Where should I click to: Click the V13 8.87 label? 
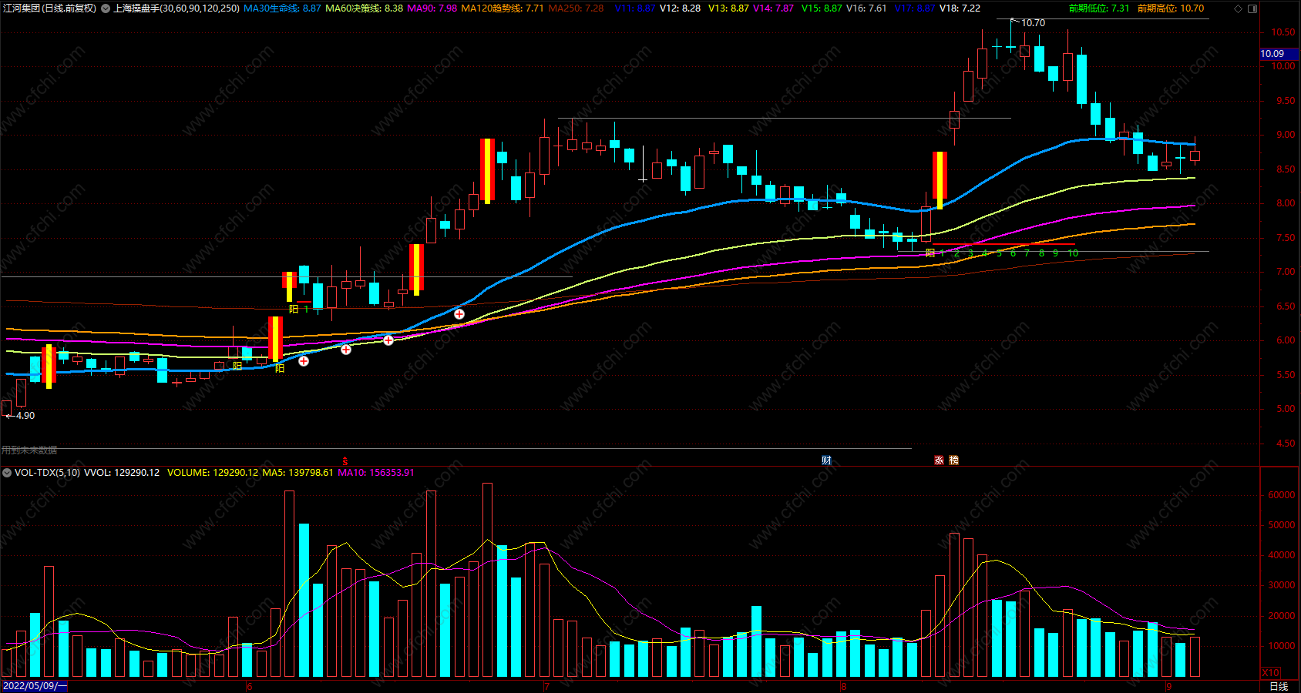(728, 8)
